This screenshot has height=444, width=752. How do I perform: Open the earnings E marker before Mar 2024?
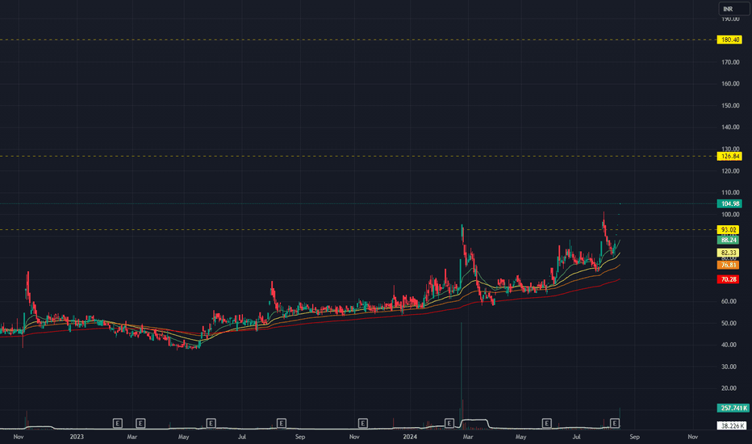449,423
